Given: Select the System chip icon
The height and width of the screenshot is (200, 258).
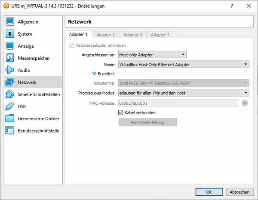Looking at the screenshot, I should click(10, 34).
